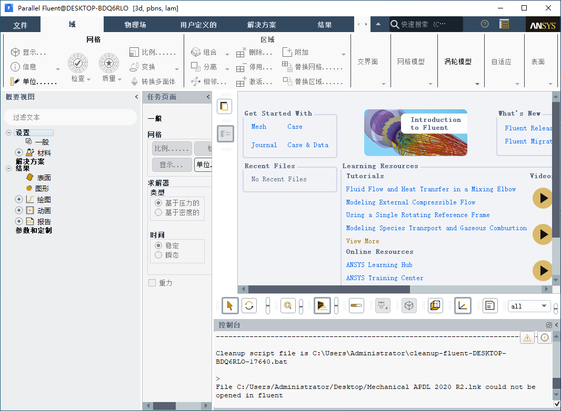The height and width of the screenshot is (411, 561).
Task: Expand the 绘图 (Plots) tree node
Action: click(18, 199)
